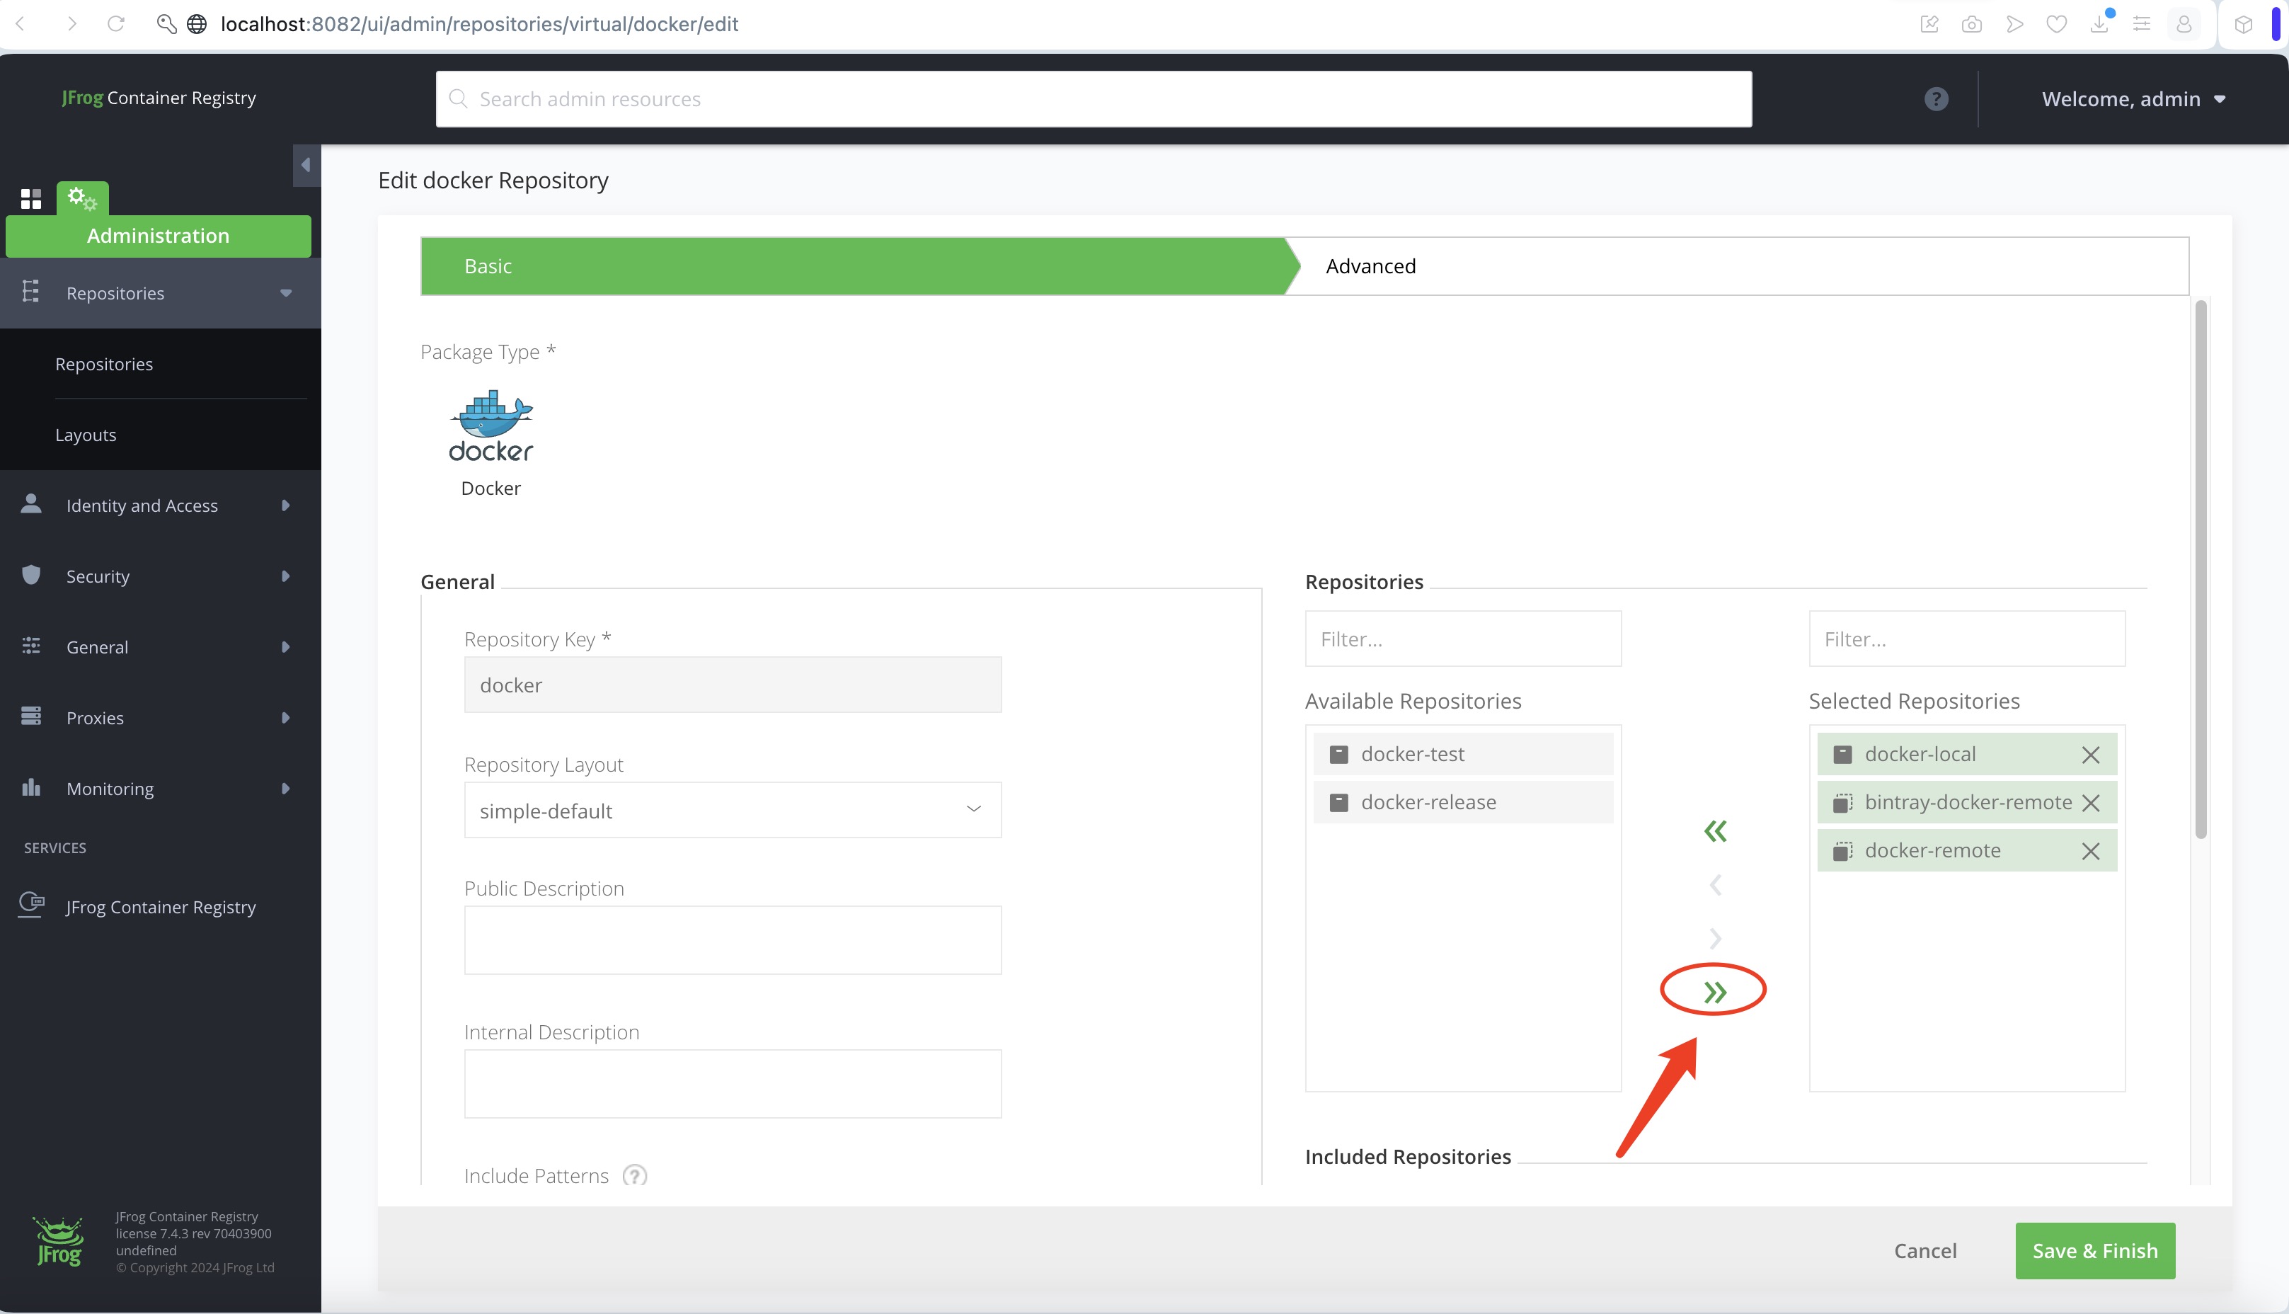Image resolution: width=2289 pixels, height=1314 pixels.
Task: Select the Basic tab
Action: coord(854,266)
